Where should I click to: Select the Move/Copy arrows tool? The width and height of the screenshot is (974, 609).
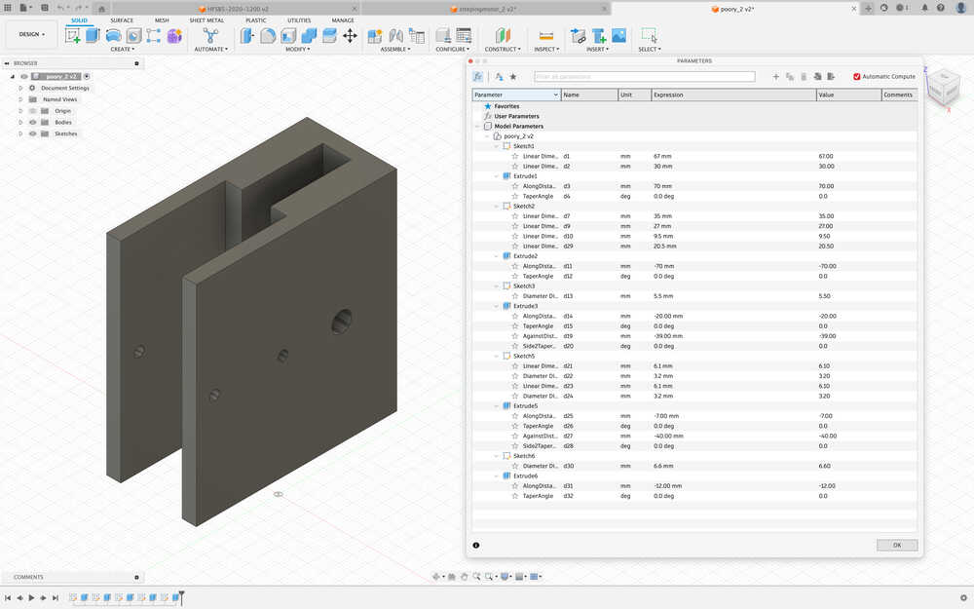click(350, 35)
